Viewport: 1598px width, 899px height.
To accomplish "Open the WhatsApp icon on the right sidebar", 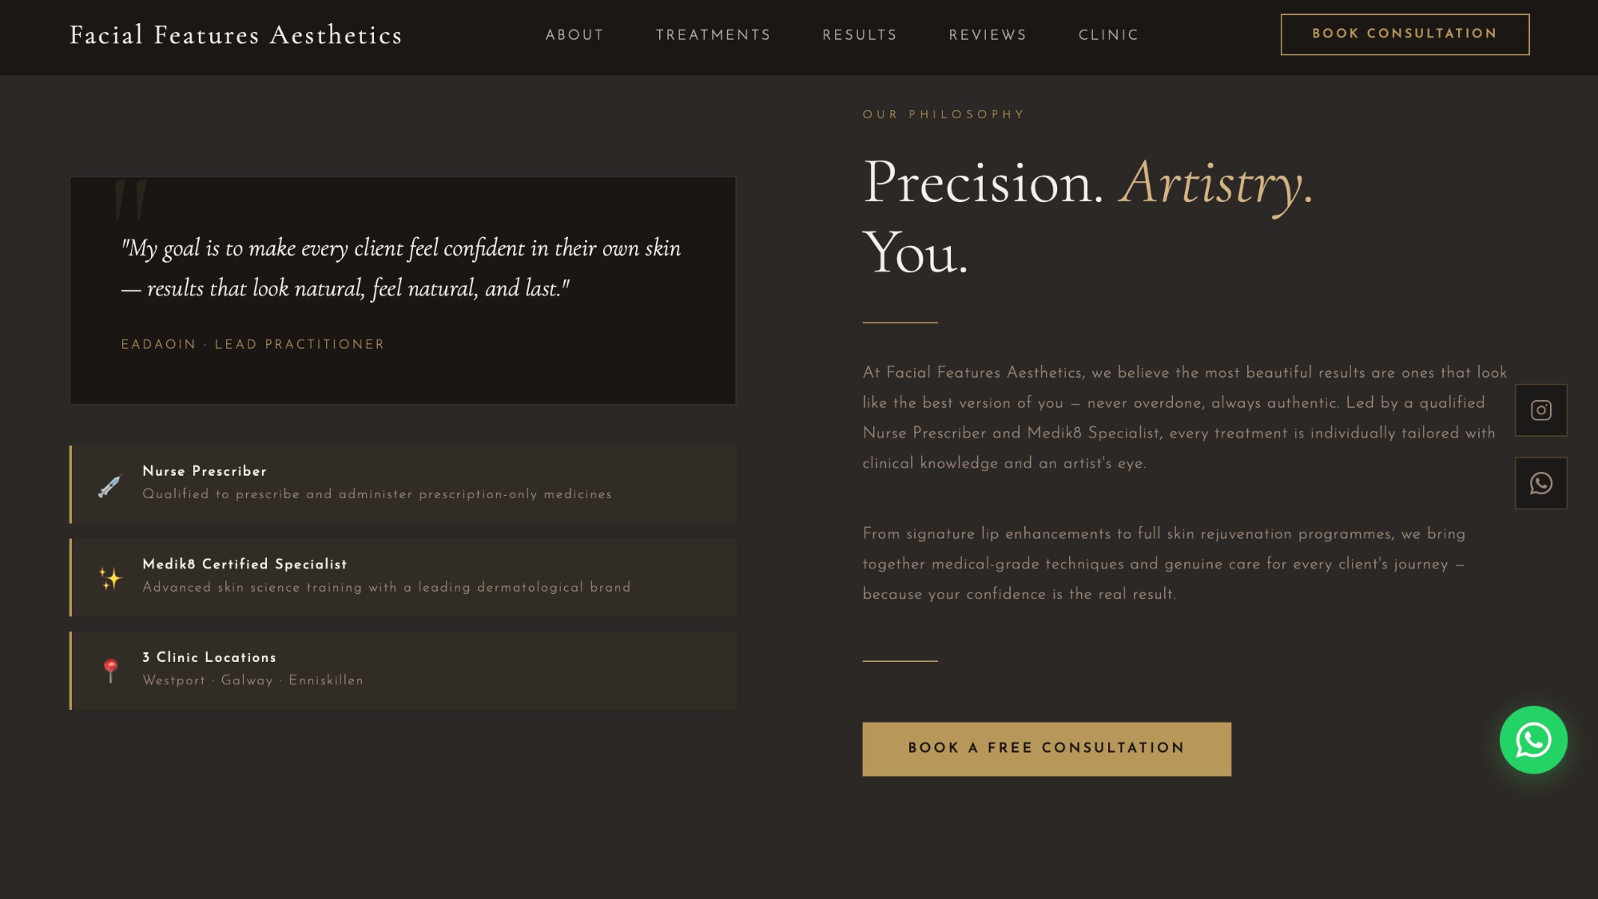I will coord(1540,482).
